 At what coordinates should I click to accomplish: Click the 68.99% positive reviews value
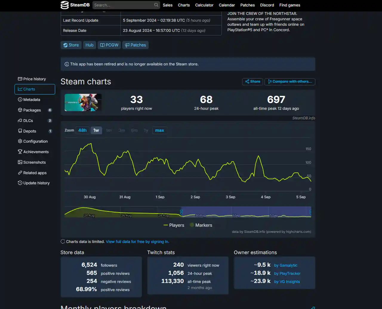tap(86, 289)
